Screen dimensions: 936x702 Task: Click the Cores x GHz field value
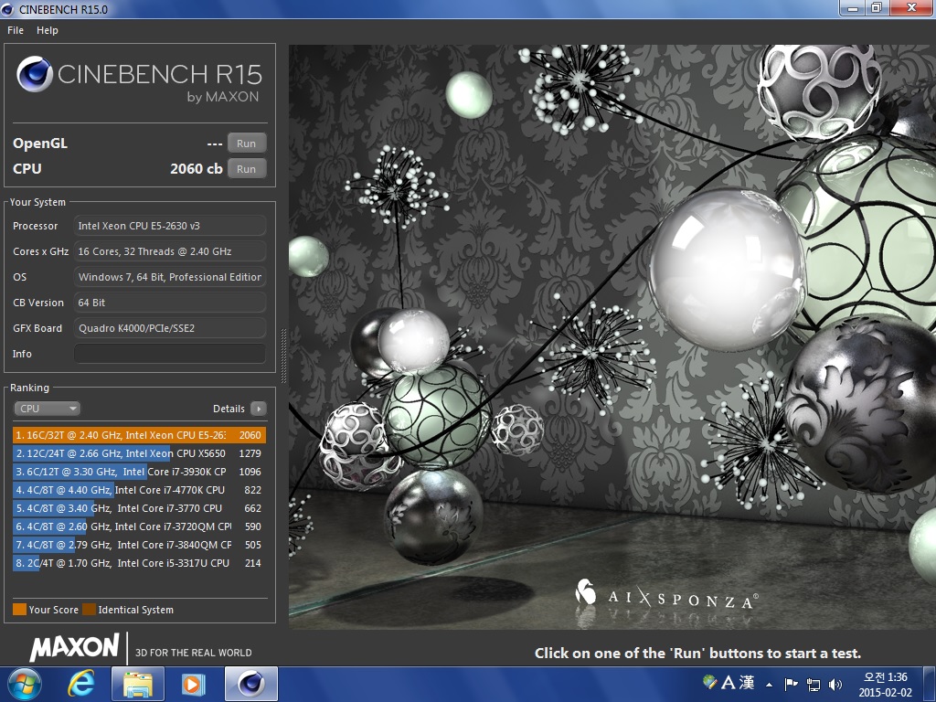pos(169,251)
